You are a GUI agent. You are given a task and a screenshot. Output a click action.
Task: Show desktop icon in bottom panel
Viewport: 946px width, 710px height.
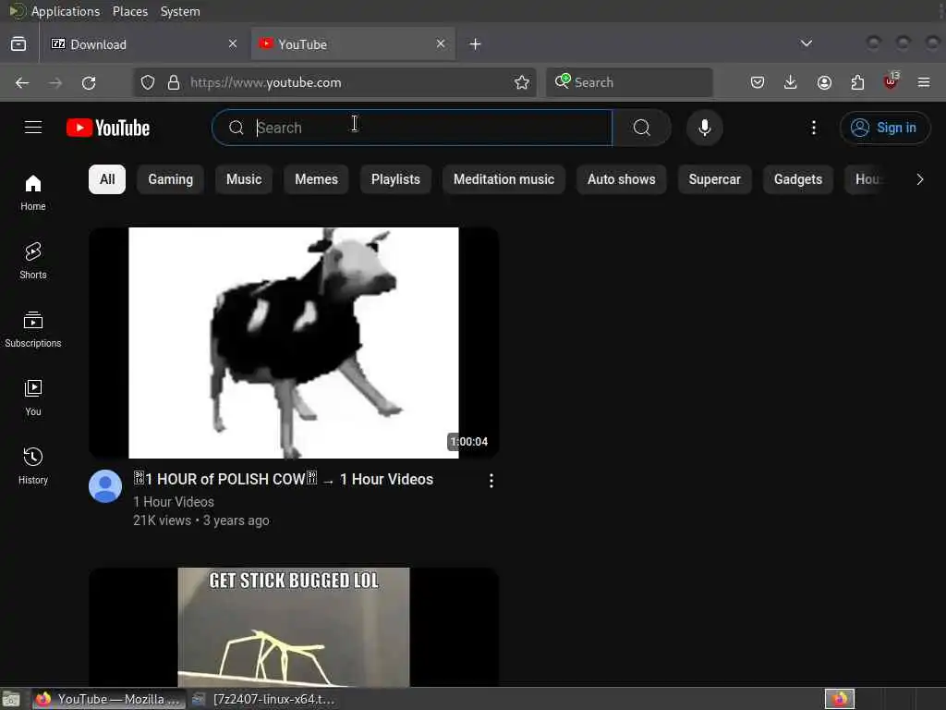(11, 700)
